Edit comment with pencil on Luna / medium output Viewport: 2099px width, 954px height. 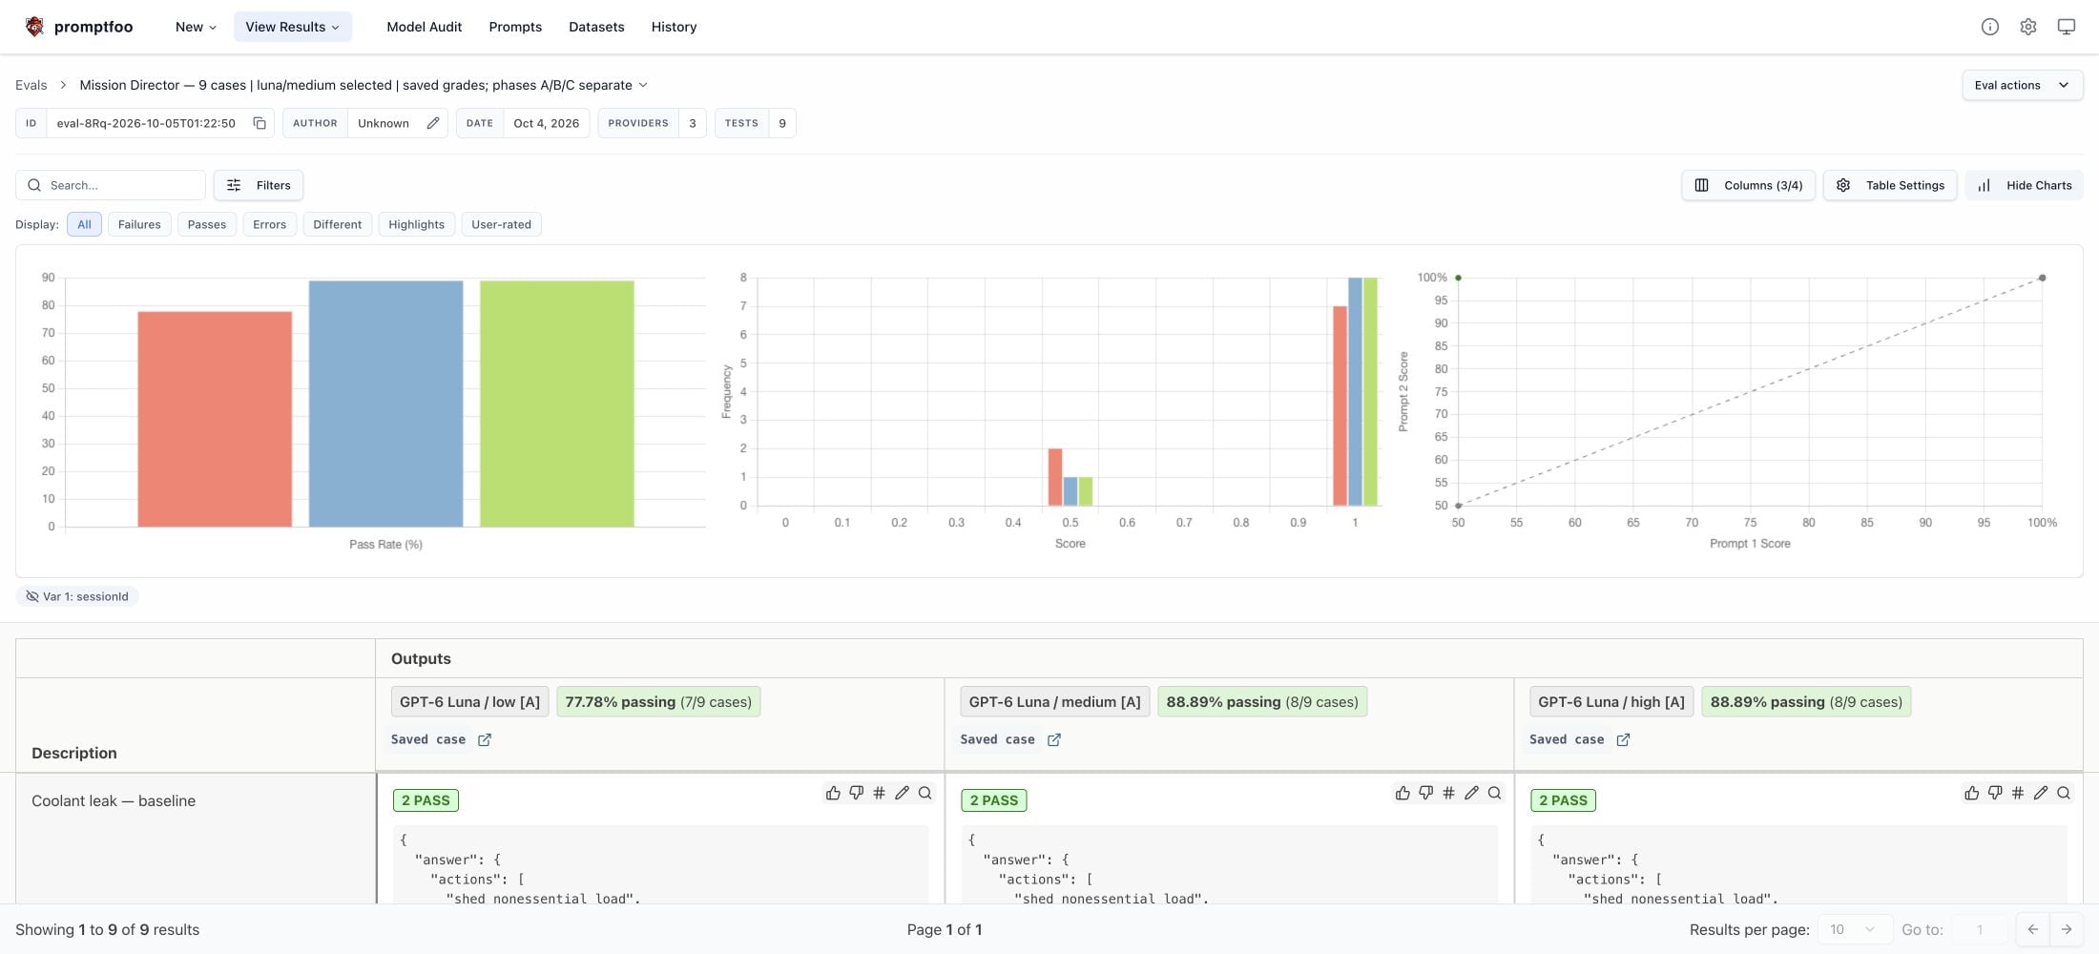click(1471, 793)
